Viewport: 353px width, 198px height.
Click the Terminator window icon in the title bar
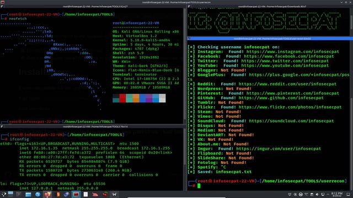[2, 2]
